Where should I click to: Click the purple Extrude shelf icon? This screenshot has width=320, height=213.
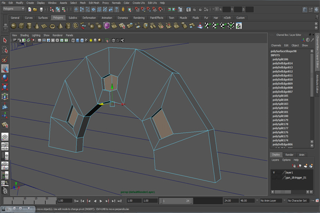tap(107, 26)
